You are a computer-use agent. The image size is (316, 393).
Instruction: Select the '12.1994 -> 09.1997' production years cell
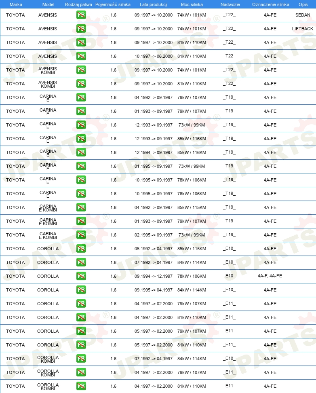click(x=154, y=152)
